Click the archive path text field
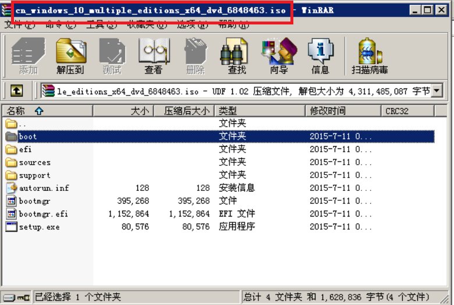Image resolution: width=454 pixels, height=305 pixels. [x=241, y=91]
